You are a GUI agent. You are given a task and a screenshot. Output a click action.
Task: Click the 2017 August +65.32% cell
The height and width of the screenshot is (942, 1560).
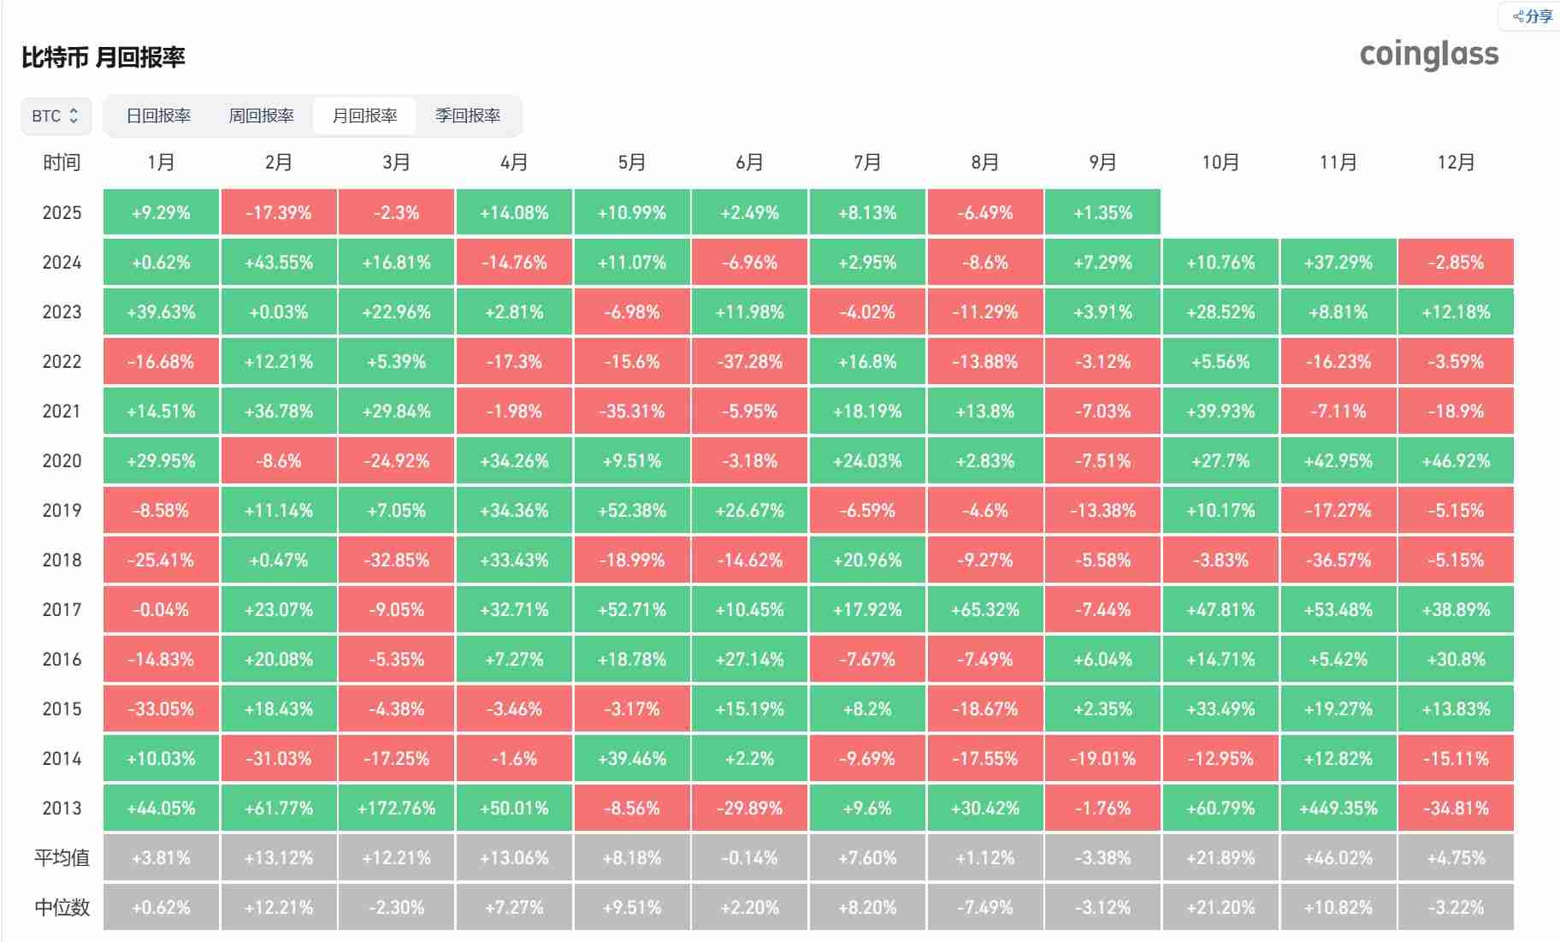(x=985, y=609)
